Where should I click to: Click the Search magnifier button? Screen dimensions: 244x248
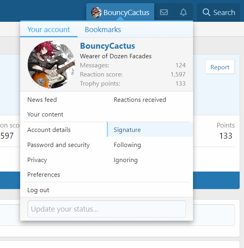[219, 12]
